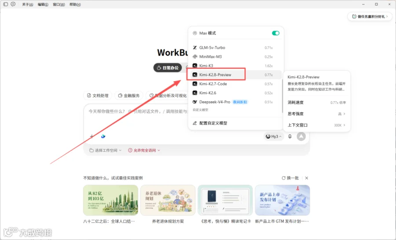
Task: Open the 窗口(W) menu
Action: 59,4
